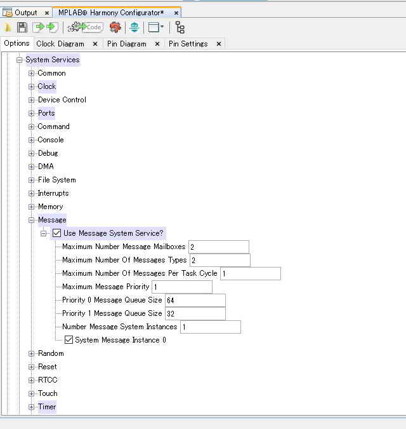The height and width of the screenshot is (429, 406).
Task: Expand the Memory node
Action: [x=31, y=207]
